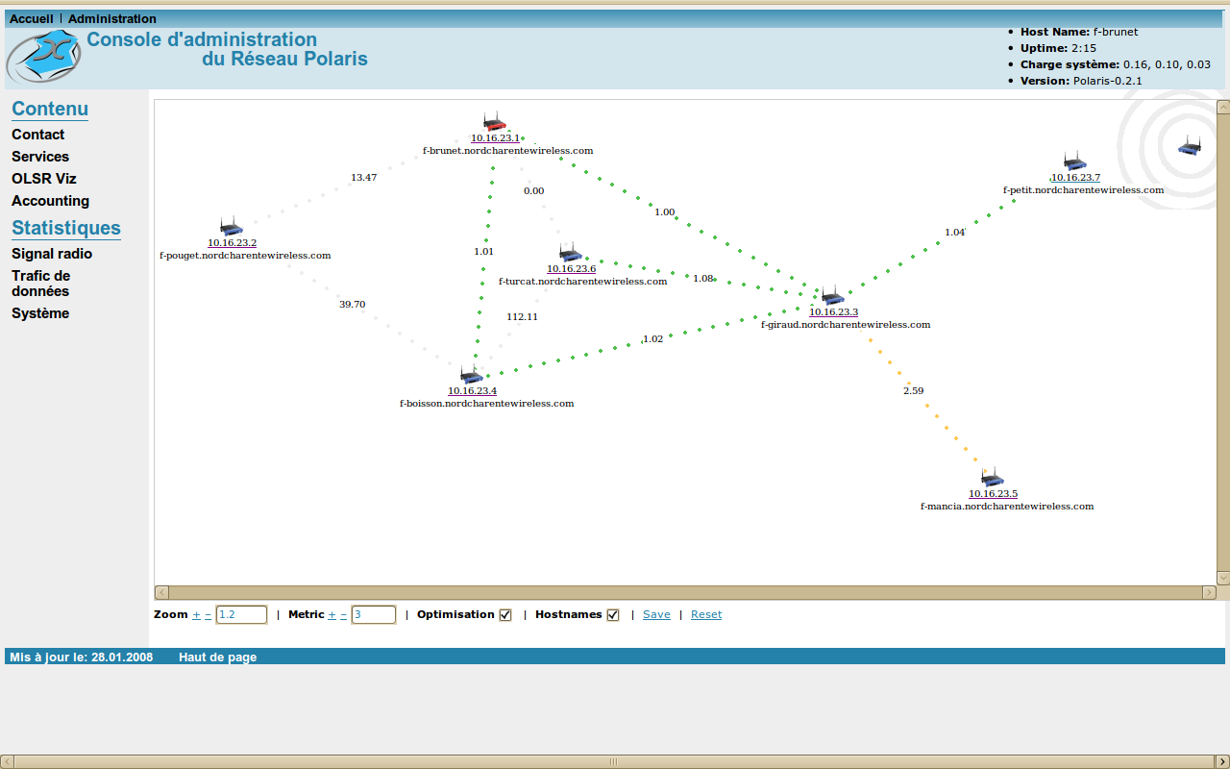The width and height of the screenshot is (1230, 769).
Task: Click the f-turcat router icon
Action: 571,252
